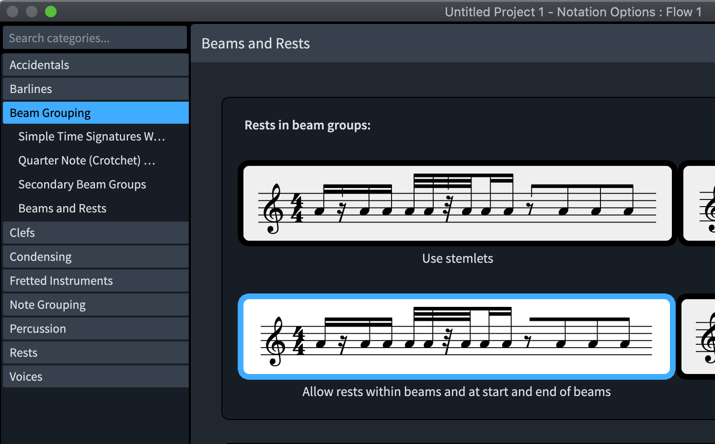This screenshot has width=715, height=444.
Task: Collapse the Beam Grouping category
Action: pos(95,113)
